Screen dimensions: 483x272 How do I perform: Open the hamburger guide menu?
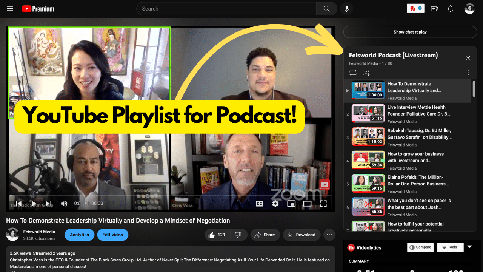10,9
